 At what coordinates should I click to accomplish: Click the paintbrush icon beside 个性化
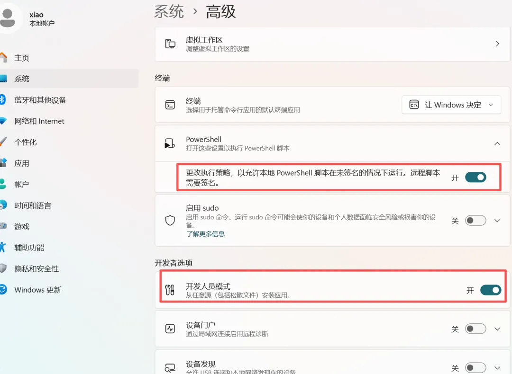tap(3, 142)
